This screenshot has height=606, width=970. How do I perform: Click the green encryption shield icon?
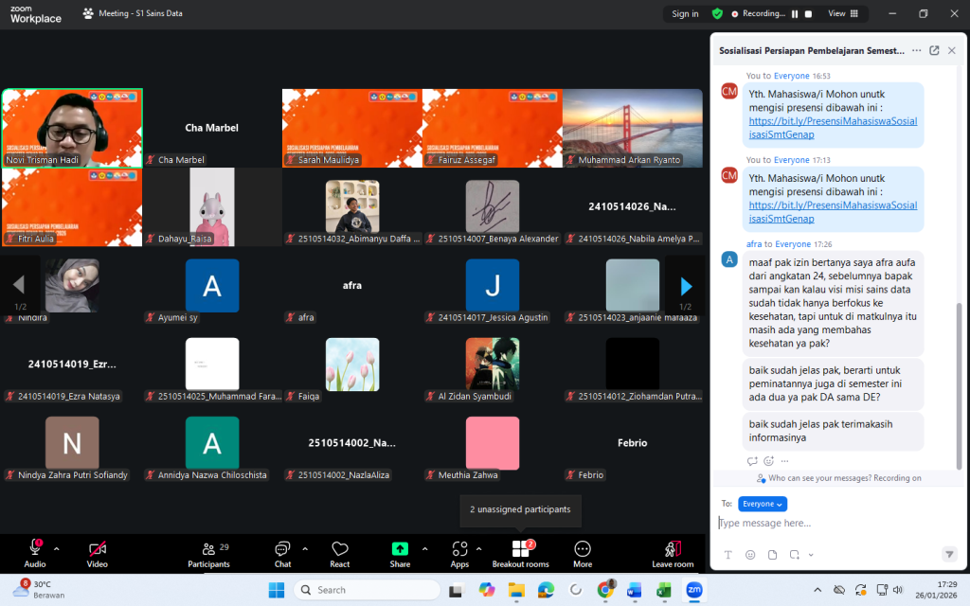point(717,14)
